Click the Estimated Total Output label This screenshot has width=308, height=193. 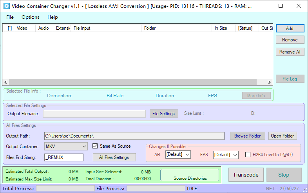tap(27, 172)
